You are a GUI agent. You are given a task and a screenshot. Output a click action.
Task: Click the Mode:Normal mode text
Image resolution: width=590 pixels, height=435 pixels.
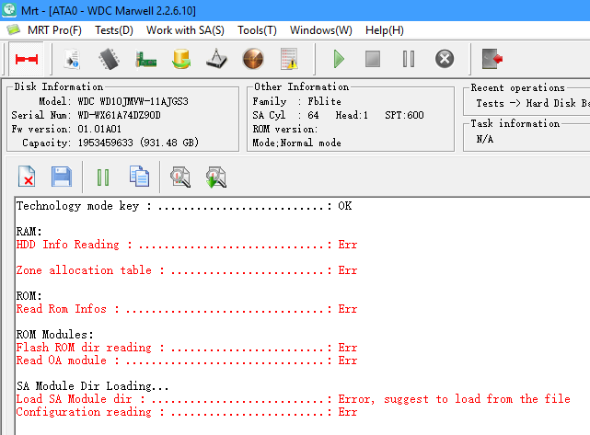[297, 143]
